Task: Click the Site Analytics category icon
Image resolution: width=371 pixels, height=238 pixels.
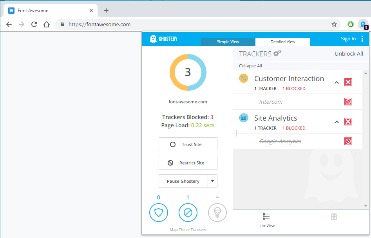Action: coord(243,118)
